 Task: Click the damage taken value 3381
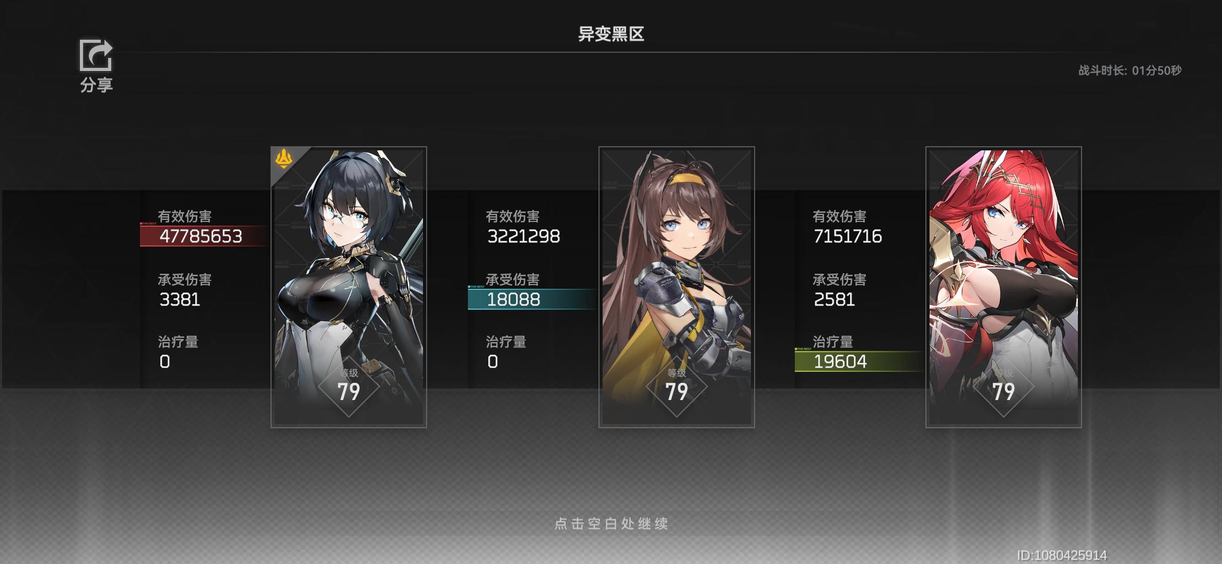(x=180, y=299)
